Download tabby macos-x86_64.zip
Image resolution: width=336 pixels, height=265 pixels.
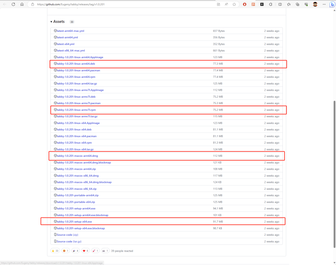click(x=77, y=189)
